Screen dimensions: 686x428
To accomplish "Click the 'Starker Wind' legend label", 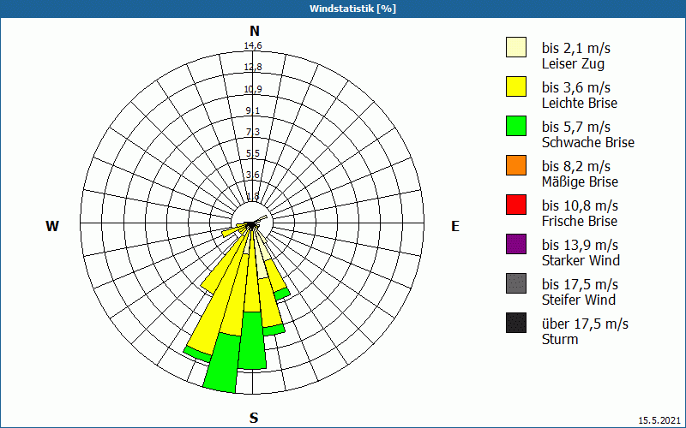I will [581, 260].
